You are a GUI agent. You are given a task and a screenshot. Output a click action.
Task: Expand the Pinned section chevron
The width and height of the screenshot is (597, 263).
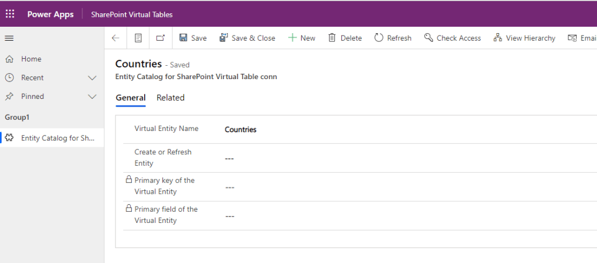92,97
